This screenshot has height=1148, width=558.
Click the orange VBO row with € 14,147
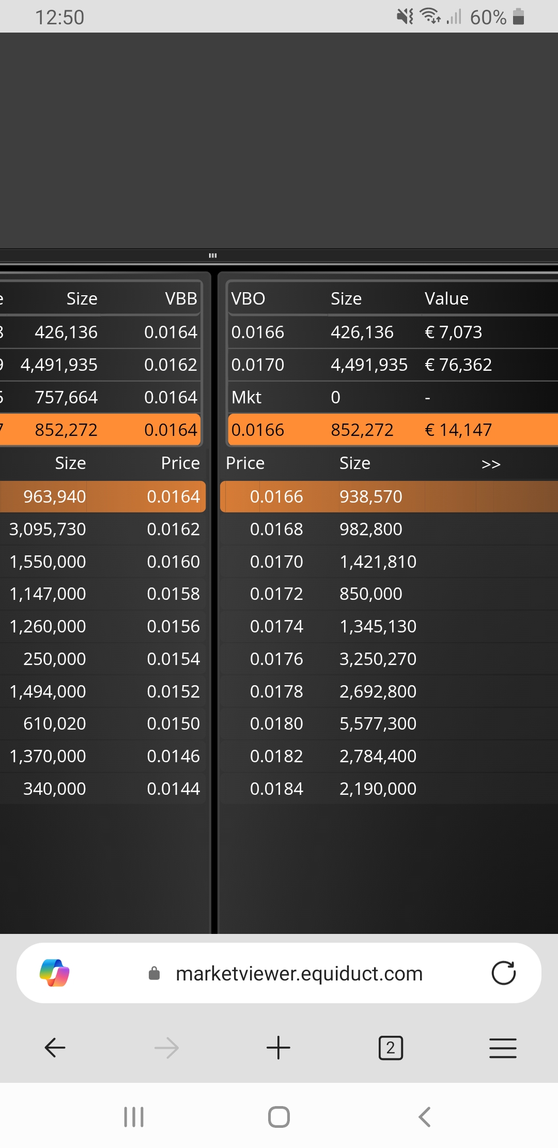tap(393, 430)
